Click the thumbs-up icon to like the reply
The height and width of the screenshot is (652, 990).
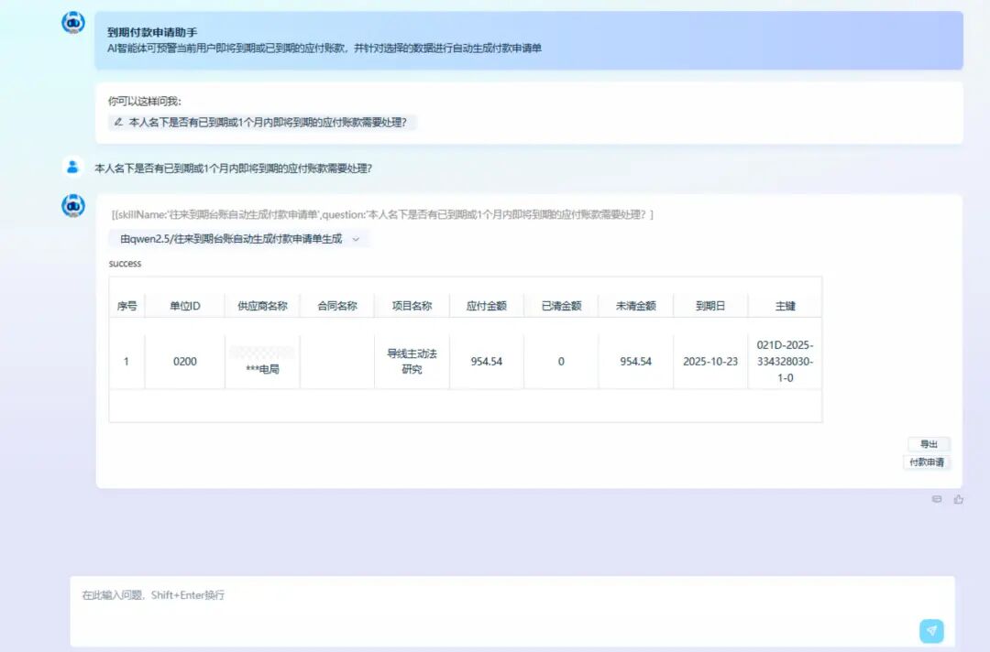[x=959, y=499]
